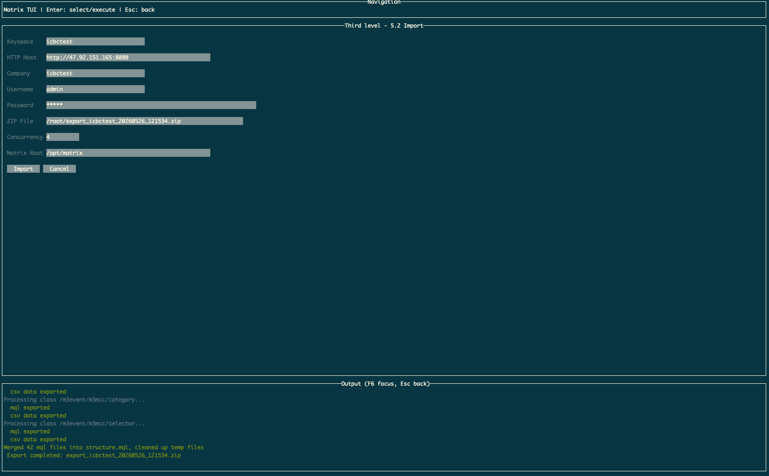Click the Keyspace label
This screenshot has width=769, height=476.
(x=20, y=42)
